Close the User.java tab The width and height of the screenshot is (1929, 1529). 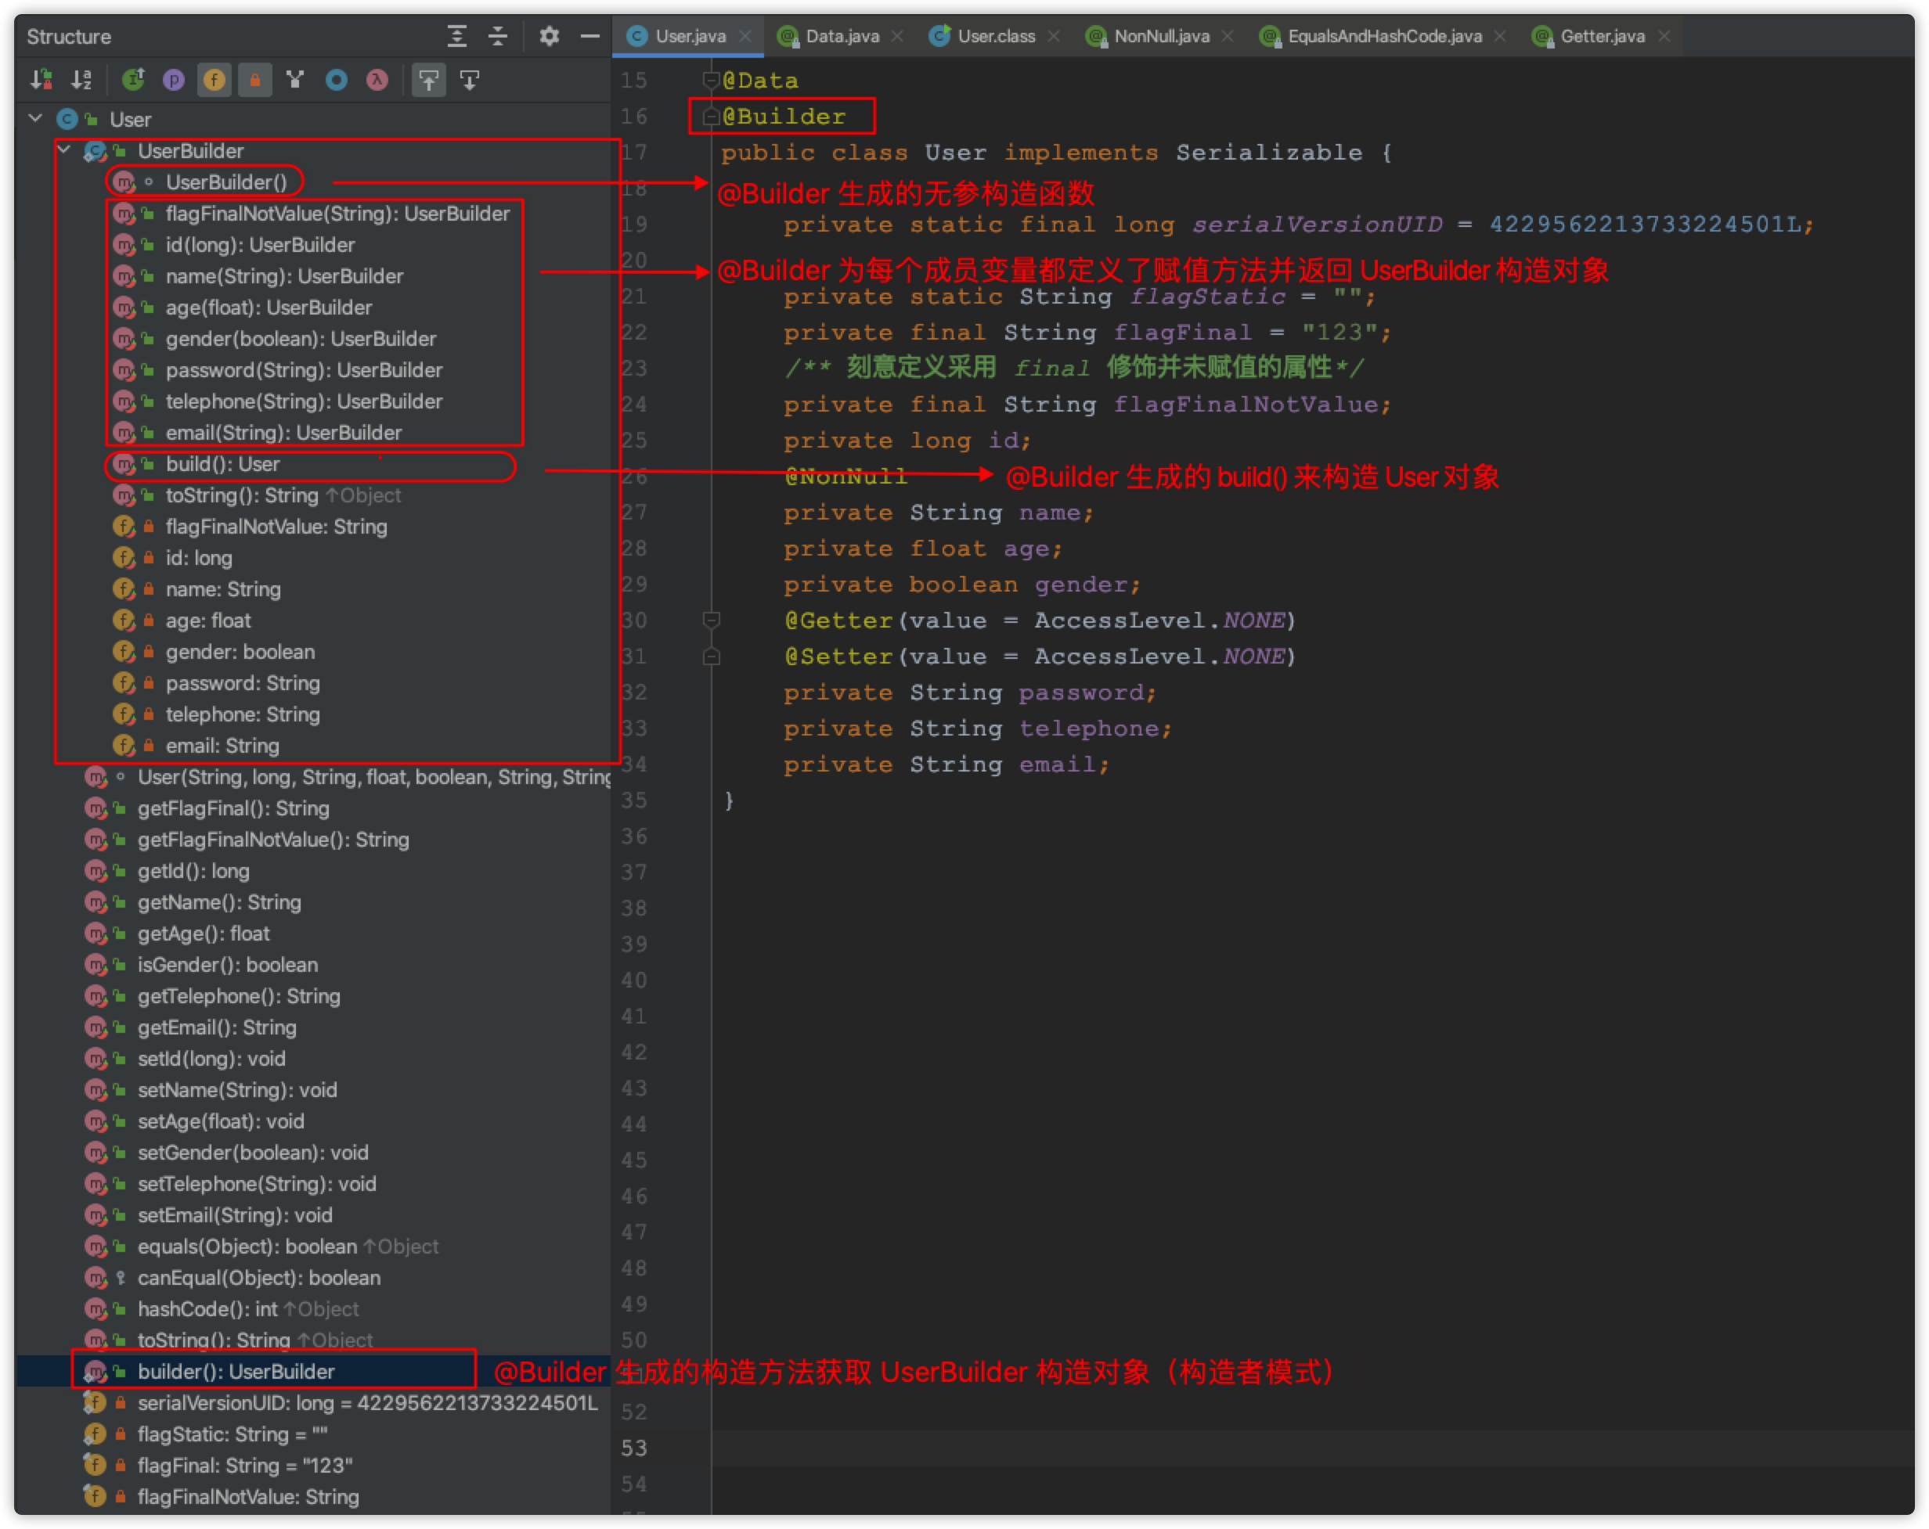click(745, 37)
